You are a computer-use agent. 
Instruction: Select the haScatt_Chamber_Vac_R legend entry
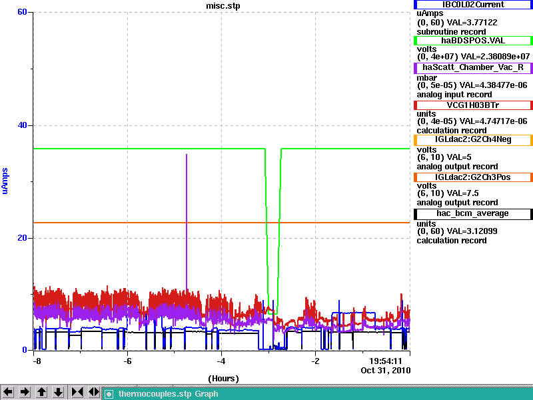click(473, 67)
